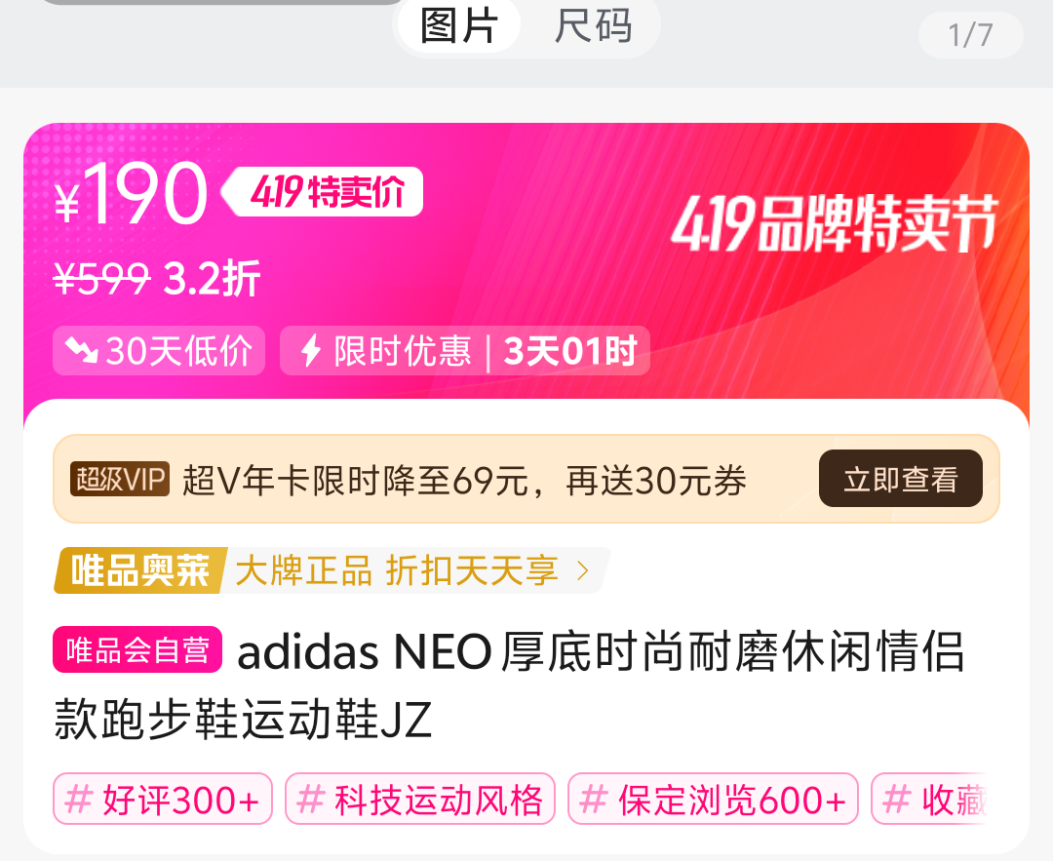The width and height of the screenshot is (1053, 861).
Task: Tap the ¥190 sale price
Action: tap(132, 195)
